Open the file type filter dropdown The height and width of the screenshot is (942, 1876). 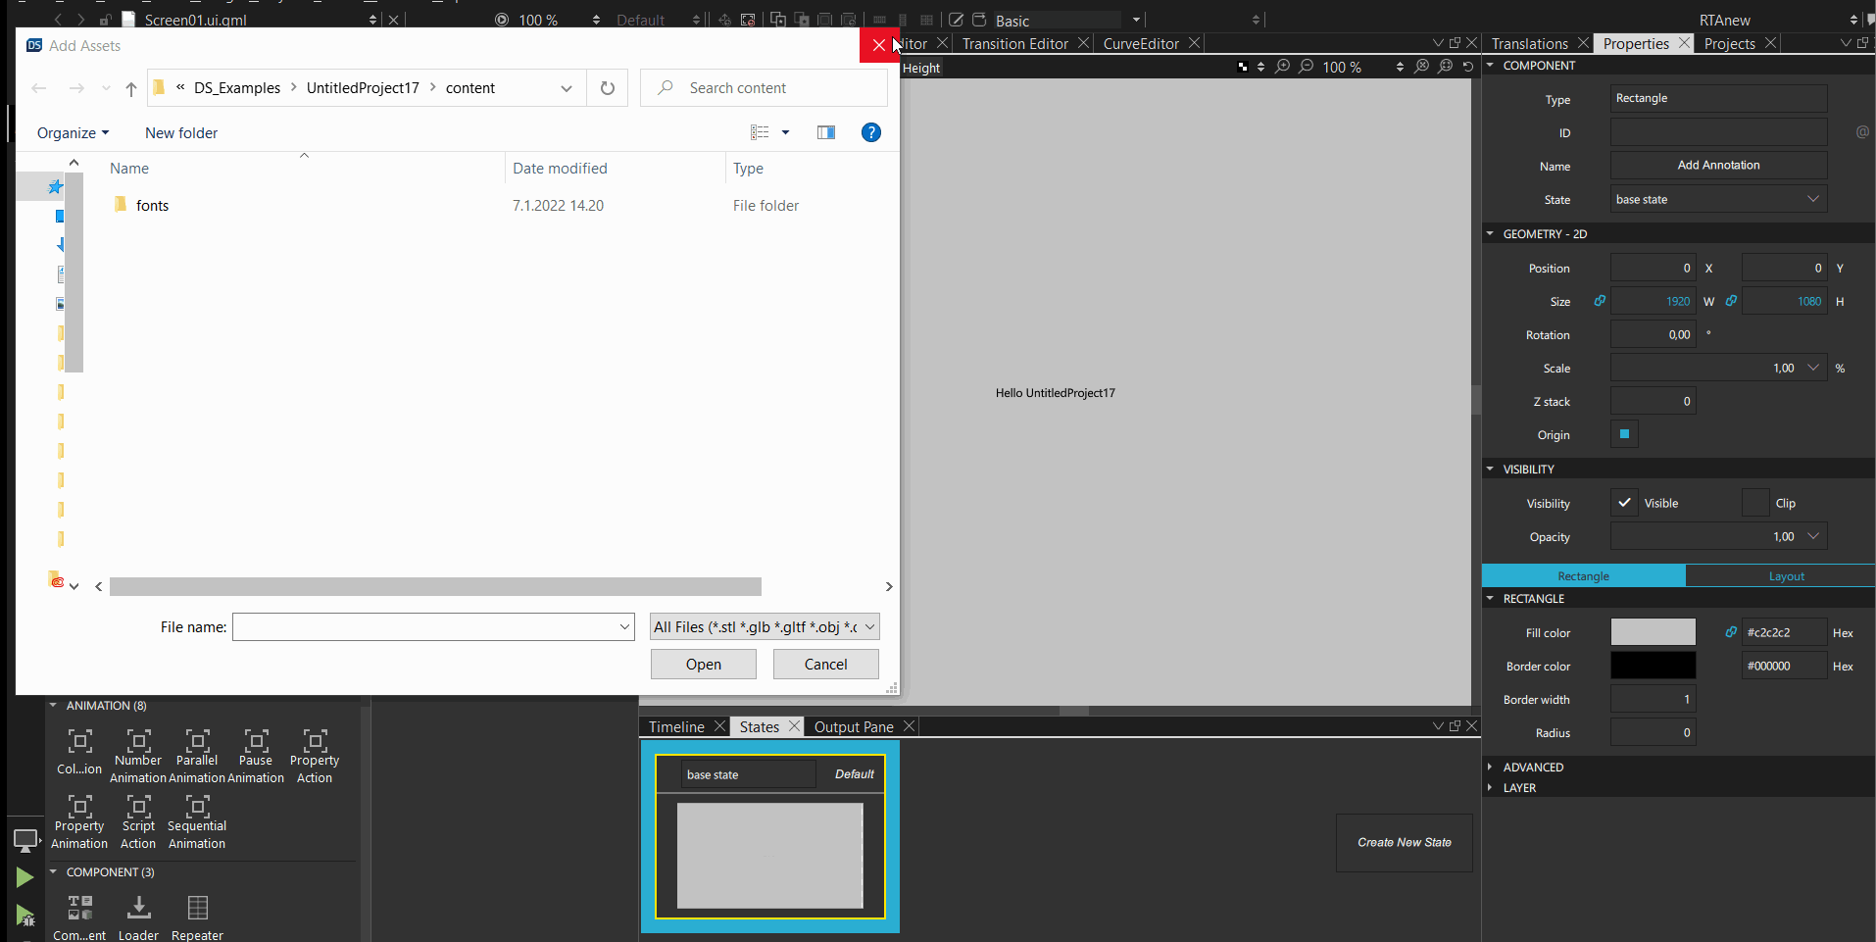coord(765,627)
